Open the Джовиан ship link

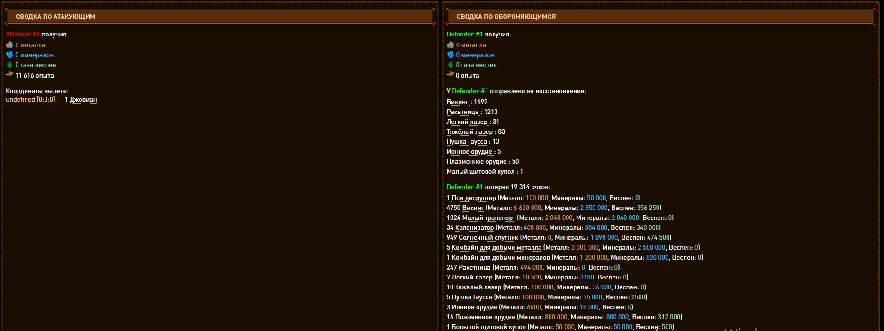[83, 100]
